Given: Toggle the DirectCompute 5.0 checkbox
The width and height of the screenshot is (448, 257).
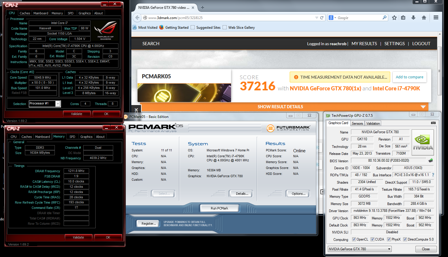Looking at the screenshot, I should point(405,239).
